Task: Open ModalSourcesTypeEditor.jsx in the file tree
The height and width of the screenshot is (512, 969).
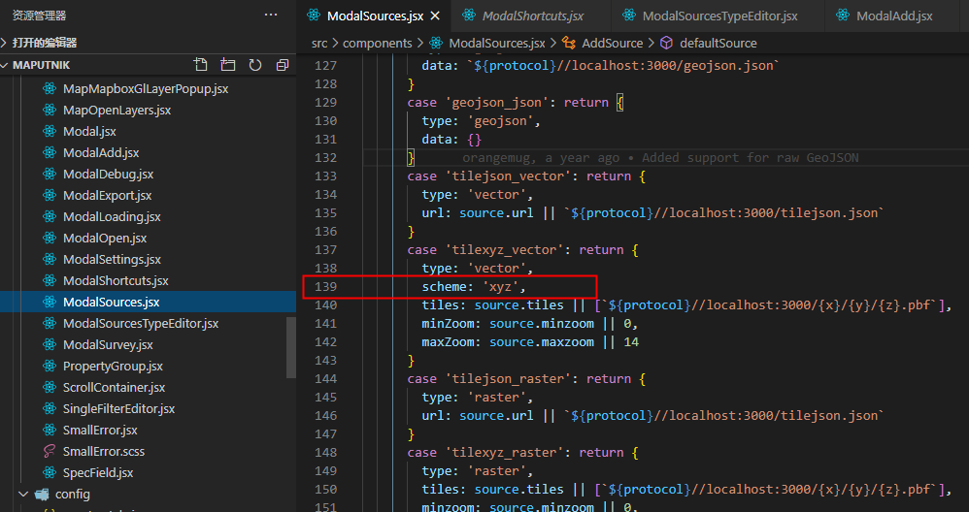Action: [140, 323]
